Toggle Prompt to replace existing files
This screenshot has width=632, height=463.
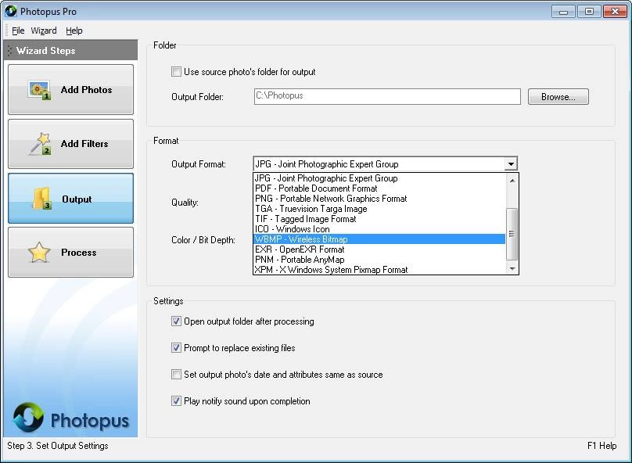(x=176, y=348)
